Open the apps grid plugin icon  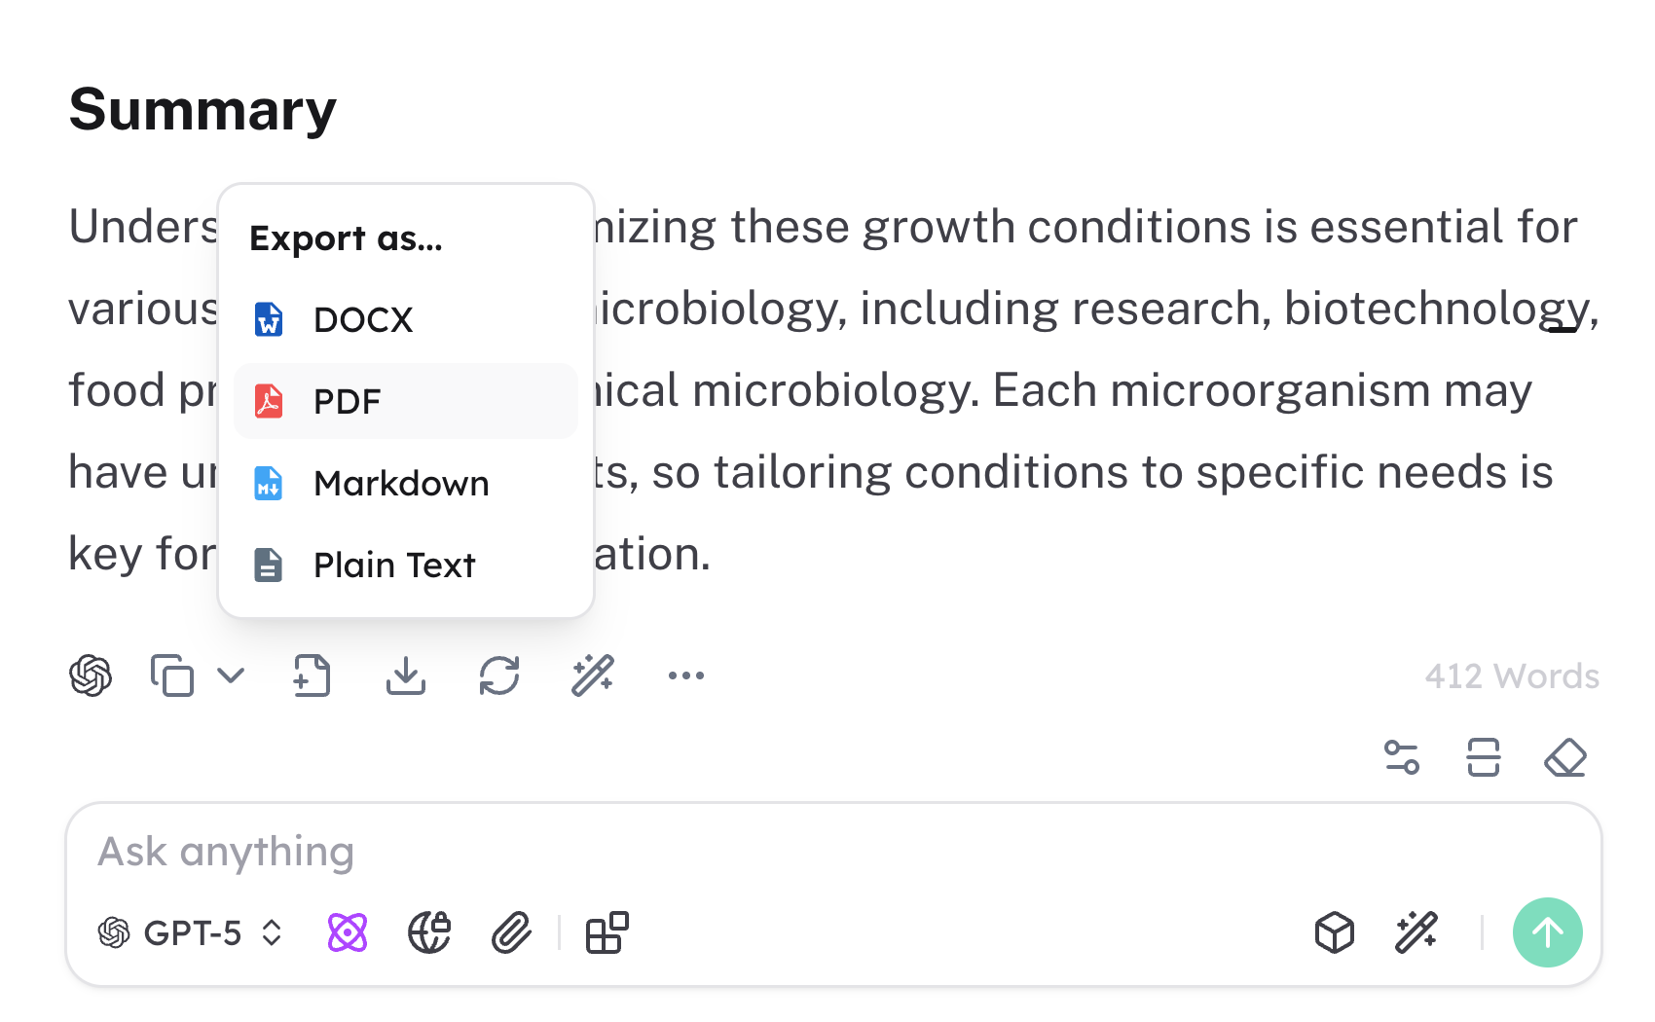tap(607, 933)
